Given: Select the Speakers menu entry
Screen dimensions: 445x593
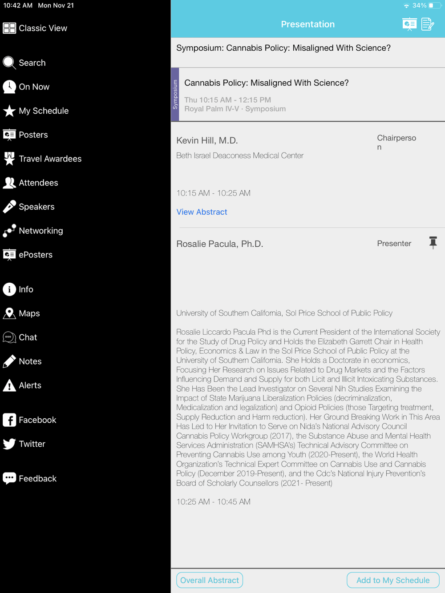Looking at the screenshot, I should point(36,207).
